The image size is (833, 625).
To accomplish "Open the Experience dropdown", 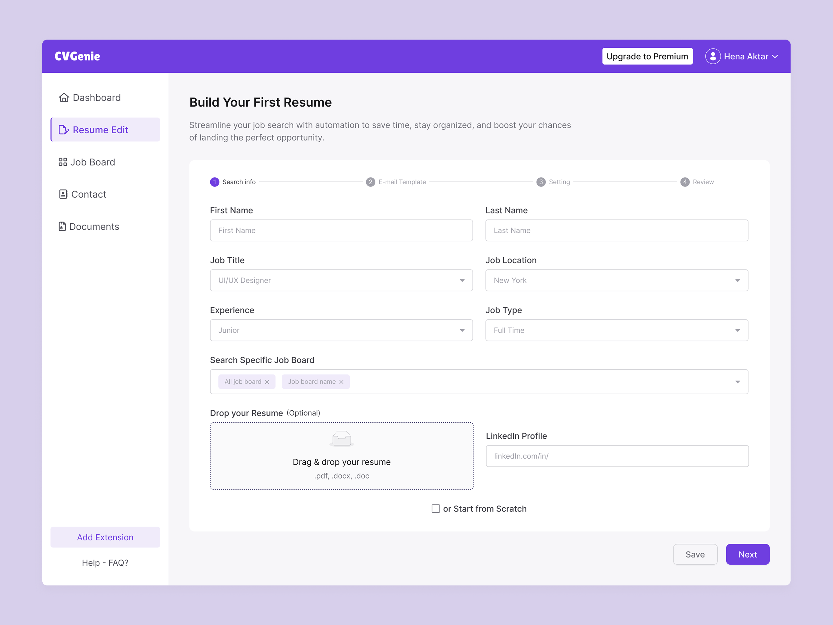I will (x=341, y=330).
